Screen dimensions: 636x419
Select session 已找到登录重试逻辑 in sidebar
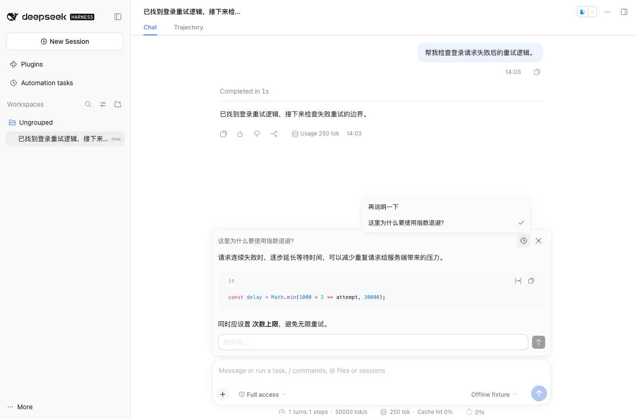tap(65, 139)
